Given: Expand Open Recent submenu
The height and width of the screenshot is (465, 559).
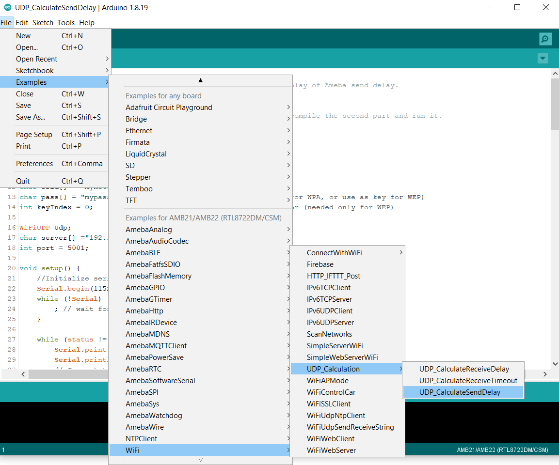Looking at the screenshot, I should point(56,59).
